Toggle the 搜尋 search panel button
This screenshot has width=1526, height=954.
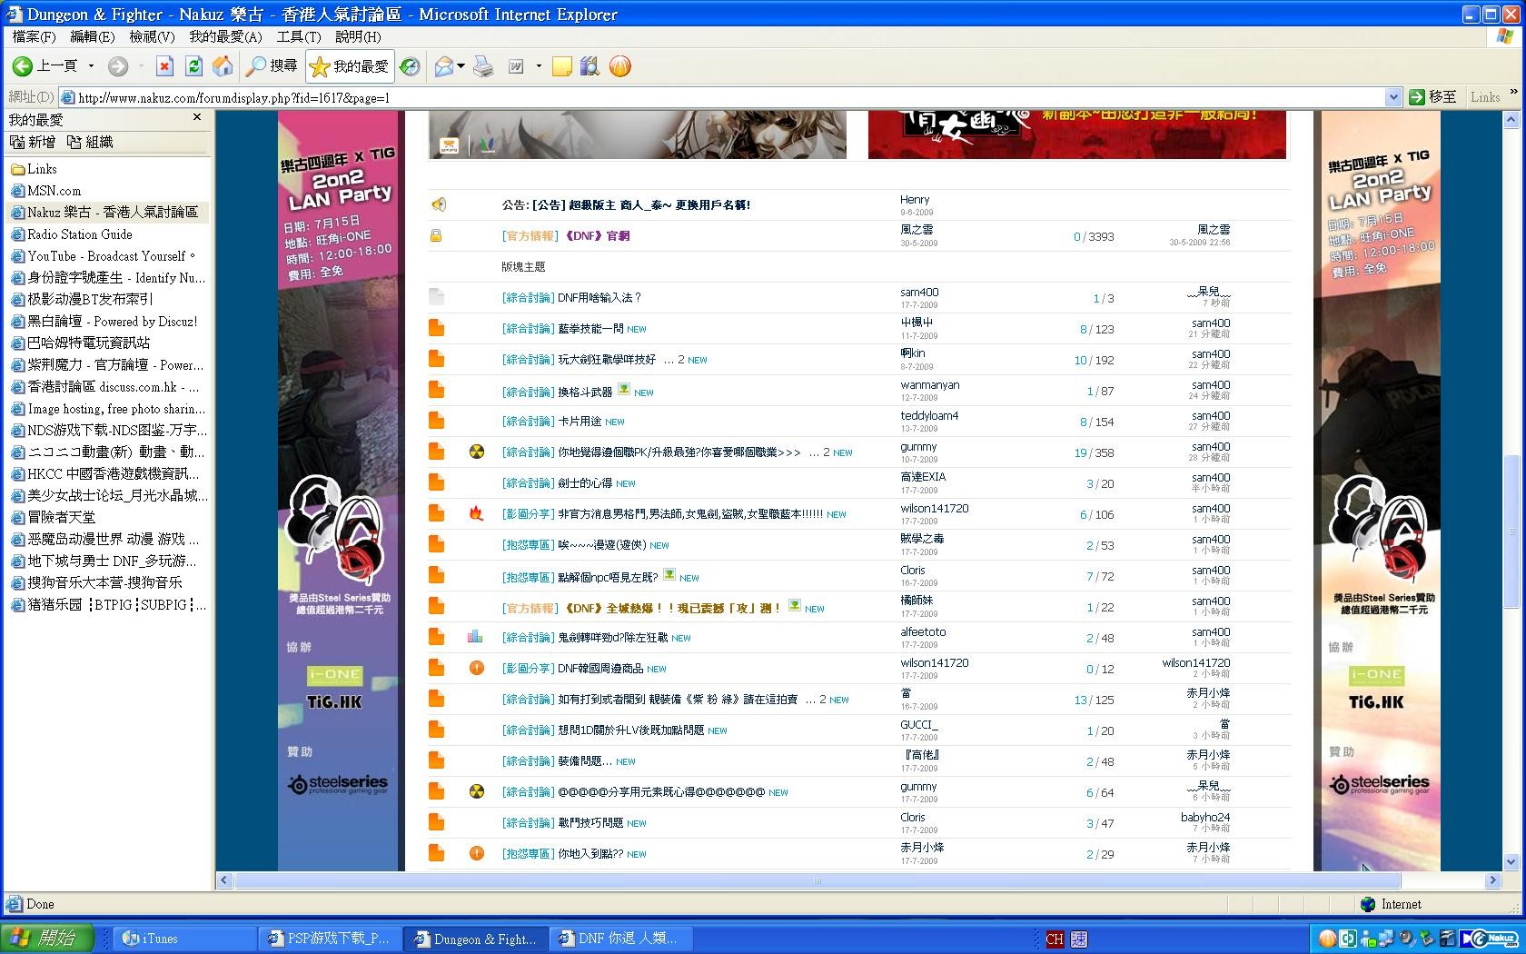[x=272, y=66]
